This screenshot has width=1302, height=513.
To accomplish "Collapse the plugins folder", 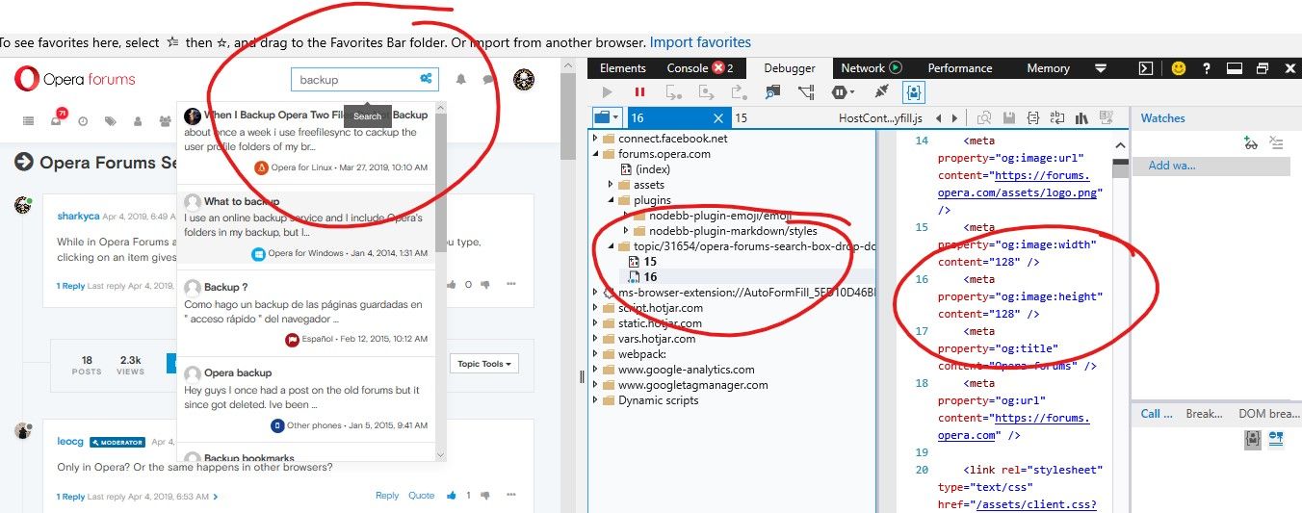I will [x=612, y=199].
